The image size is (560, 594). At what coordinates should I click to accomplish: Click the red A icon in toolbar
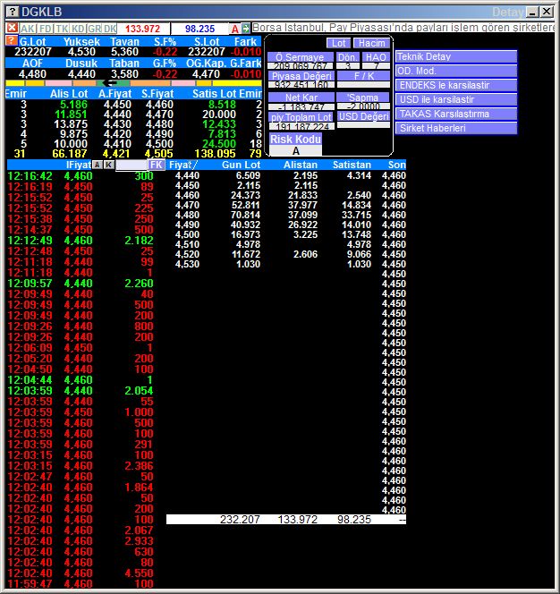tap(235, 29)
